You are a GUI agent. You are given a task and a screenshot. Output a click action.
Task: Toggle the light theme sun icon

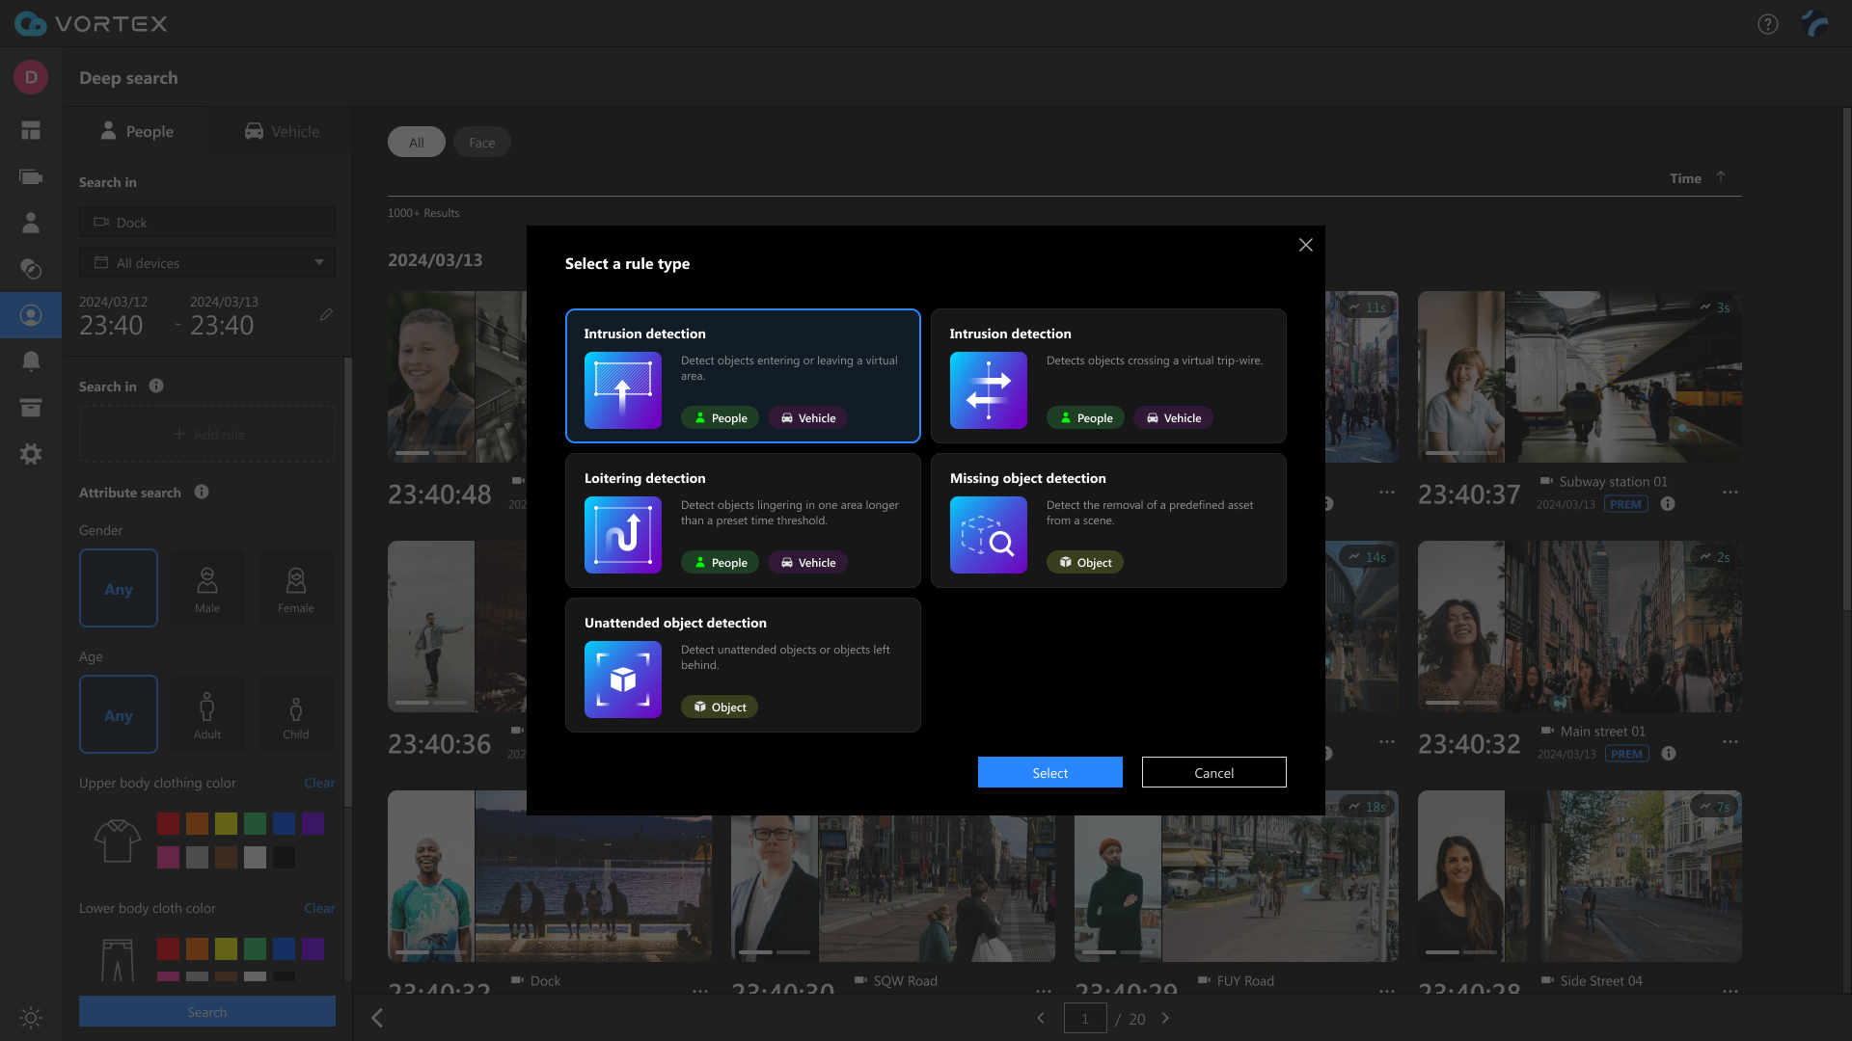tap(30, 1018)
